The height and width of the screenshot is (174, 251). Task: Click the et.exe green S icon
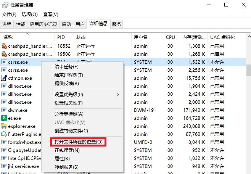[4, 118]
